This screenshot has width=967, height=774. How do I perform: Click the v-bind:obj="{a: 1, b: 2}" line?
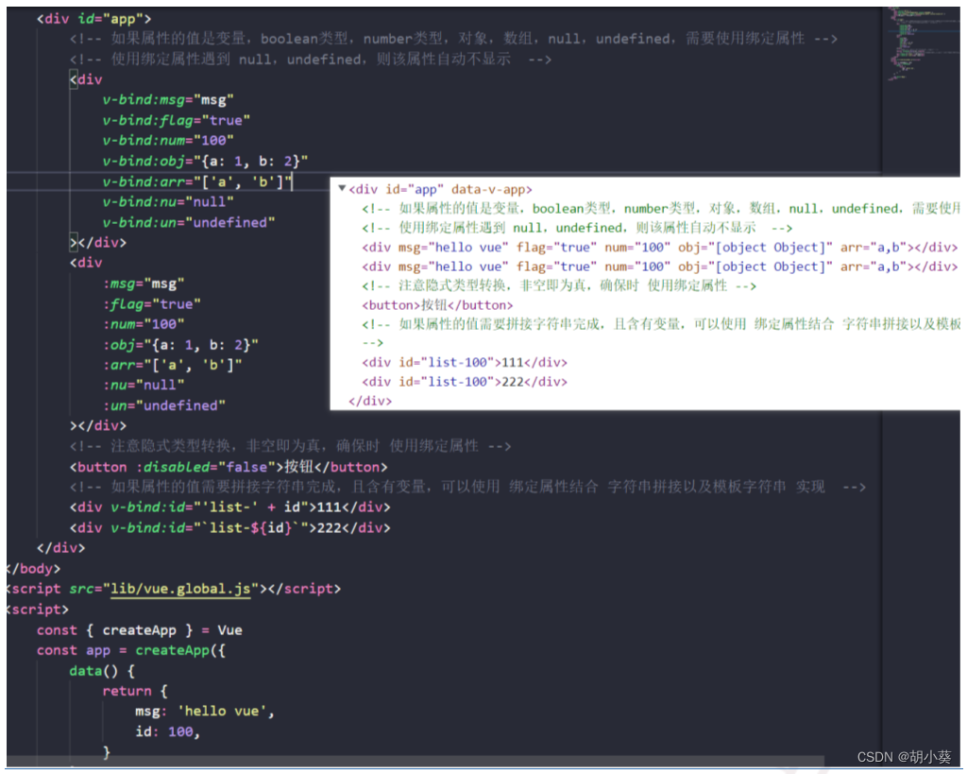click(x=205, y=161)
